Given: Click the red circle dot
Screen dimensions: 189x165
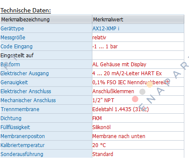Looking at the screenshot, I should (x=135, y=99).
